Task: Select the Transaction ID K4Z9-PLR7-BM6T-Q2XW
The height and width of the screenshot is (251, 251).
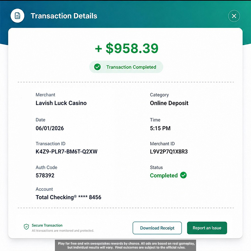Action: (67, 152)
